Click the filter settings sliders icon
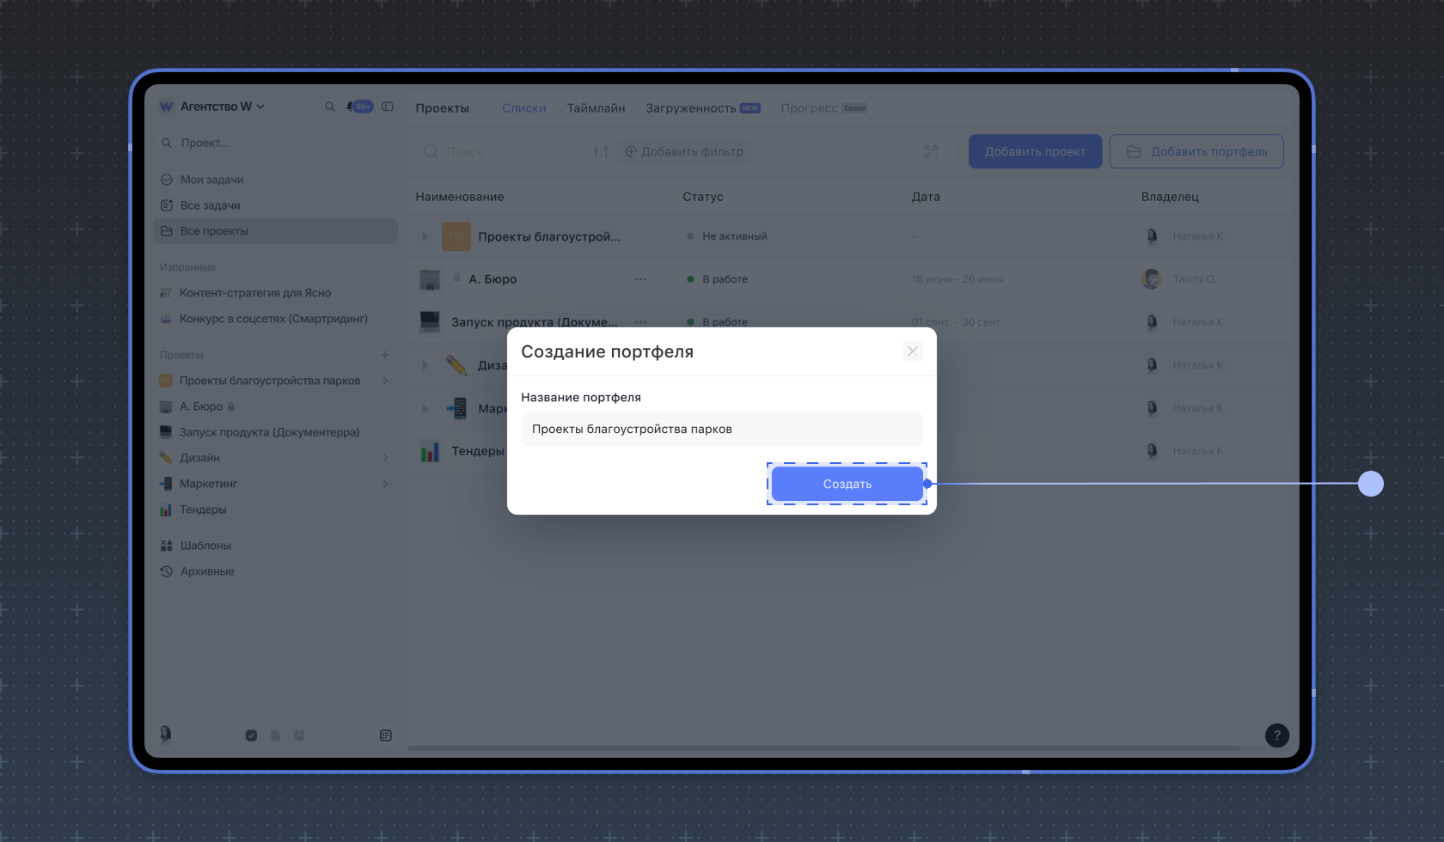The image size is (1444, 842). (601, 151)
